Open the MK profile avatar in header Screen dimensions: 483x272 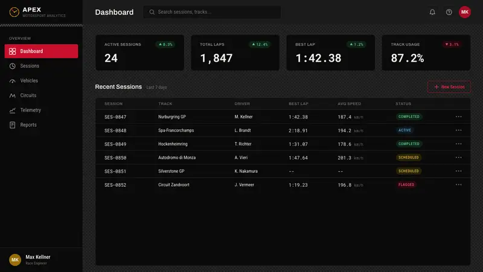click(464, 12)
